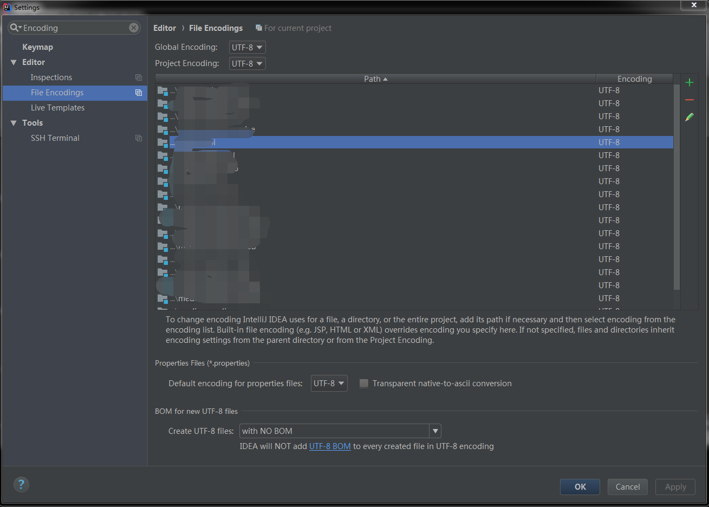The height and width of the screenshot is (507, 709).
Task: Close the Settings dialog window
Action: click(x=694, y=5)
